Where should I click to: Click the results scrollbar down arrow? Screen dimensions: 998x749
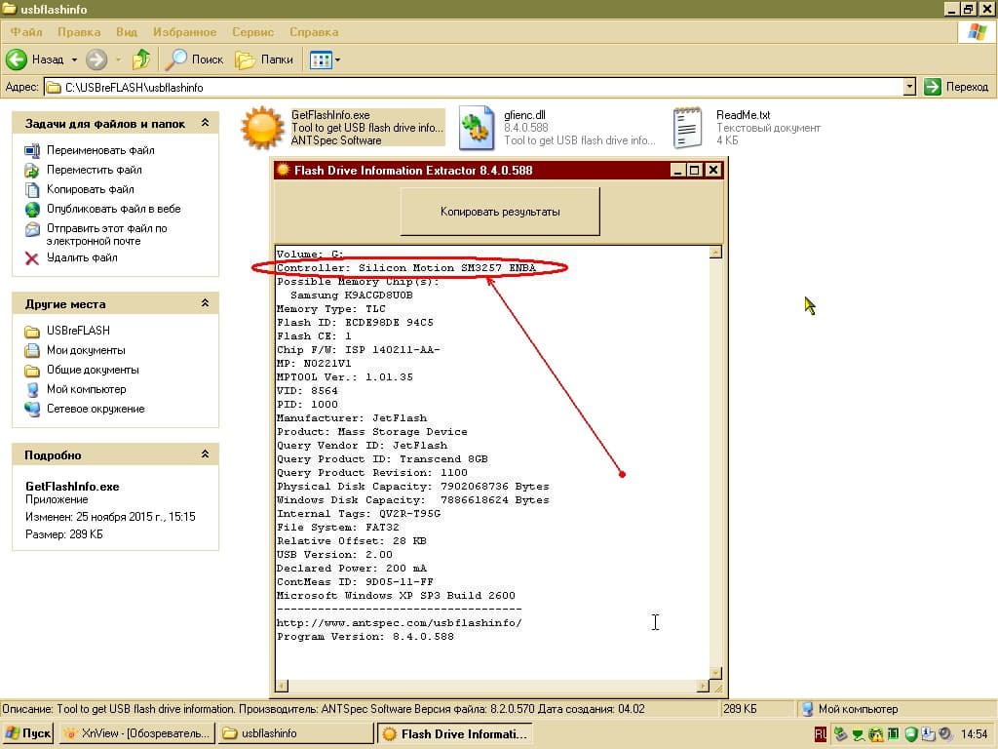pos(715,673)
